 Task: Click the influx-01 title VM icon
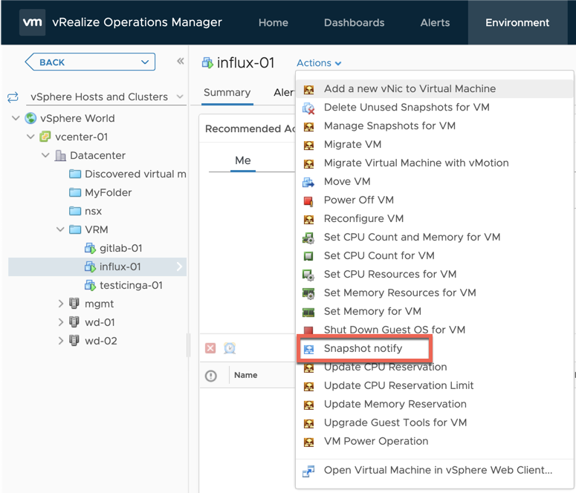207,63
